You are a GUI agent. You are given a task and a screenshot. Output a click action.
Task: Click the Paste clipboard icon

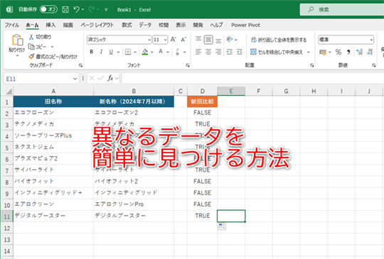click(17, 40)
